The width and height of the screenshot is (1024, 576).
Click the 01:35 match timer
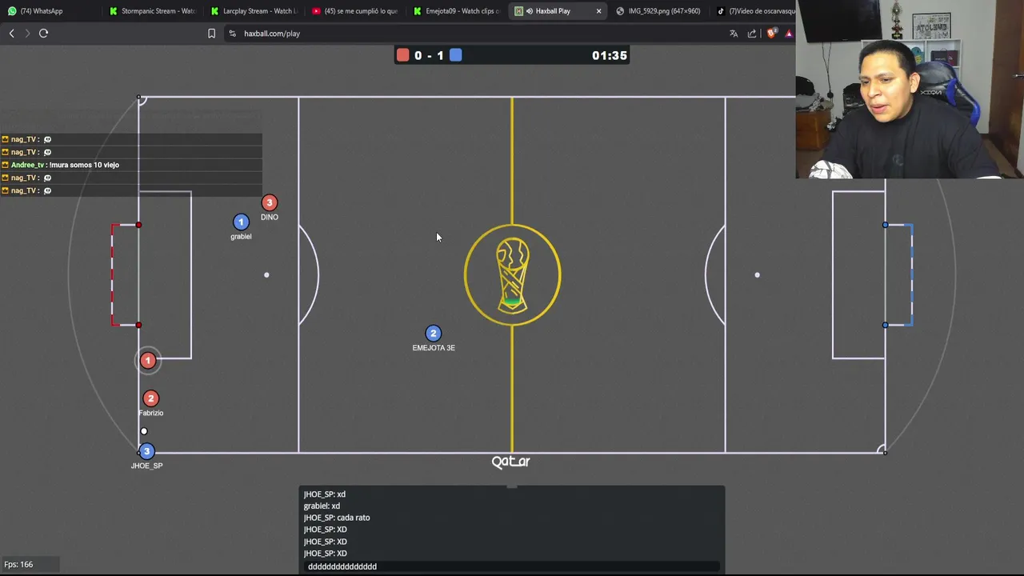point(610,55)
